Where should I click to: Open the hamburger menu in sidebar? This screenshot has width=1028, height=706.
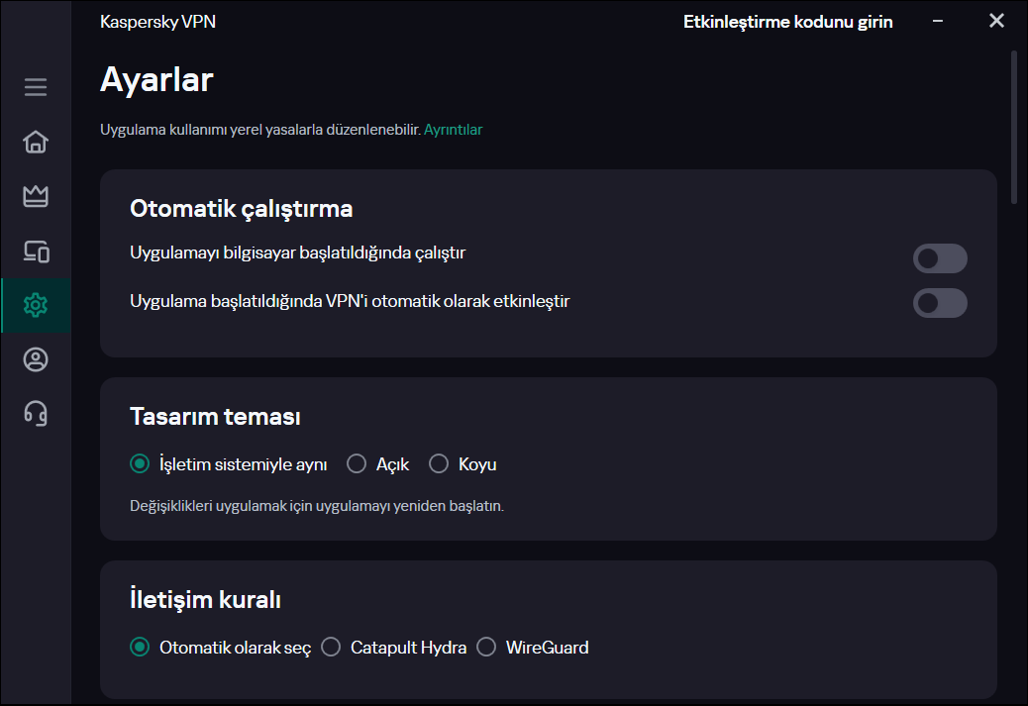point(36,87)
